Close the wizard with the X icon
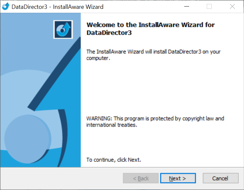 pyautogui.click(x=232, y=7)
